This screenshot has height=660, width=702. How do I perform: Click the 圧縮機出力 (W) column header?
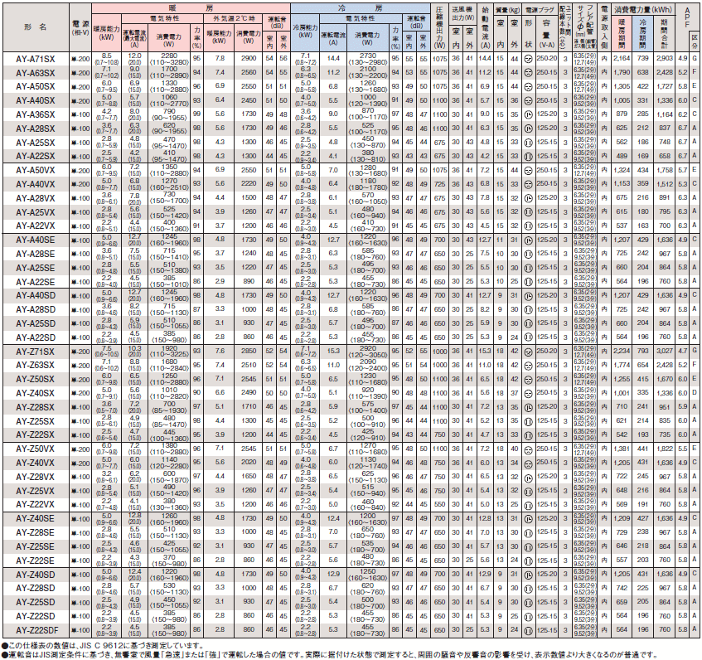tap(440, 27)
